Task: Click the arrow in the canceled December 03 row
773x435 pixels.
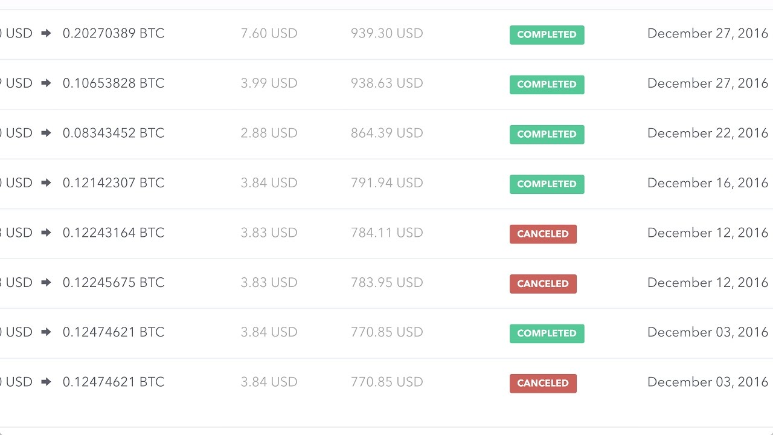Action: [x=46, y=382]
